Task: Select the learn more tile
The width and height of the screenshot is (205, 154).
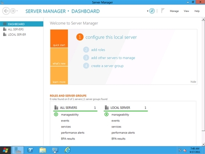Action: coord(59,75)
